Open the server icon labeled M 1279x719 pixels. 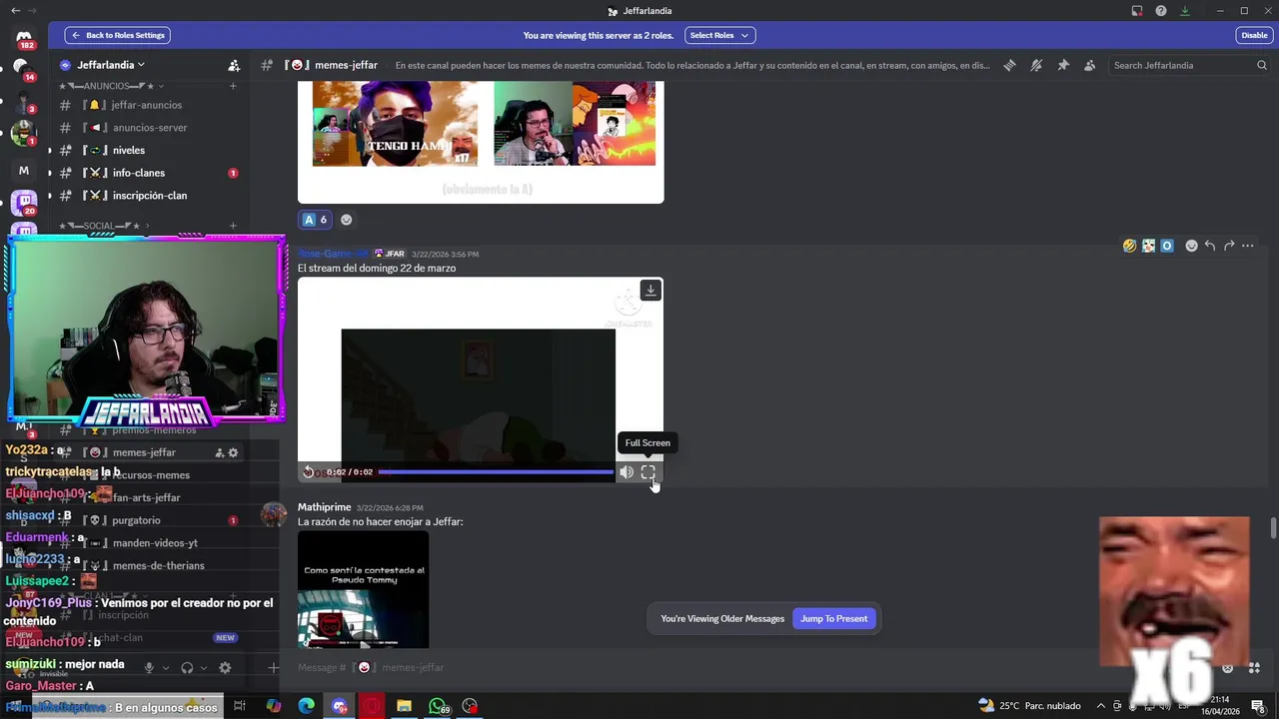24,170
